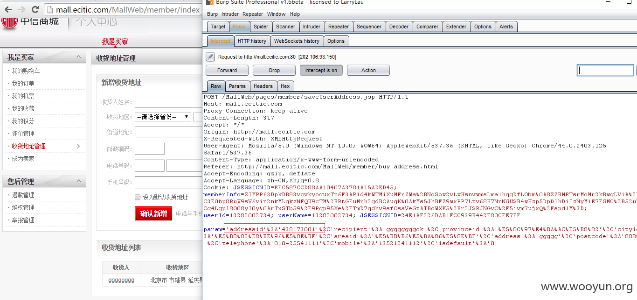Open 我的订单 in sidebar
This screenshot has width=637, height=300.
point(23,83)
